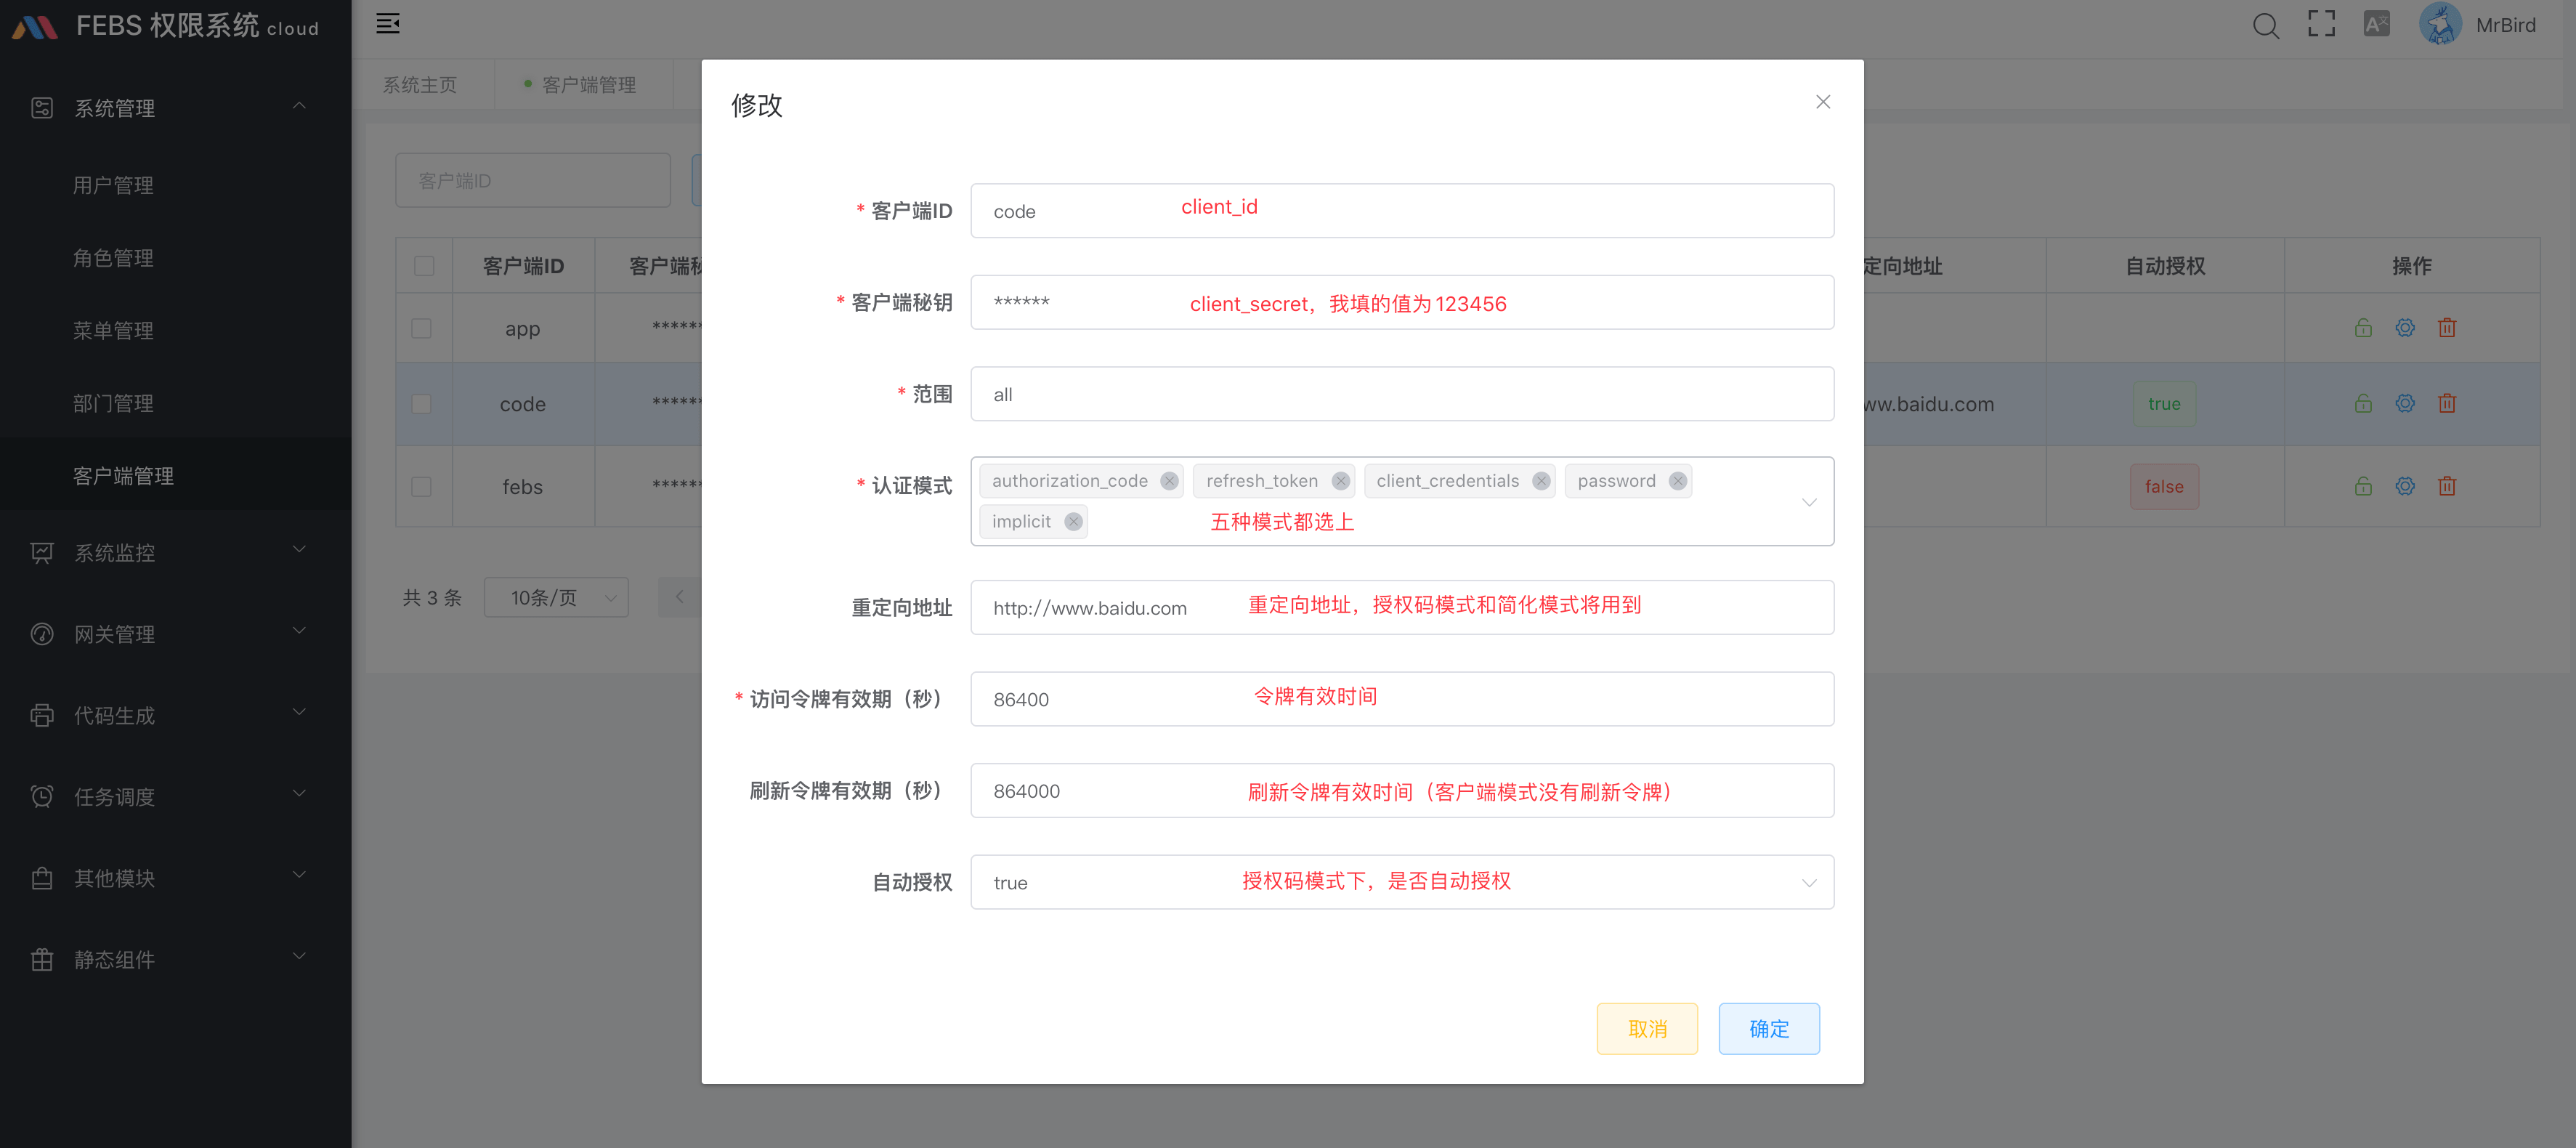The height and width of the screenshot is (1148, 2576).
Task: Click the lock icon in app row
Action: click(x=2362, y=328)
